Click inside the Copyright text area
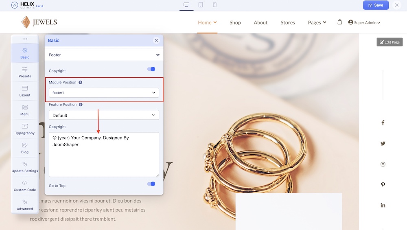This screenshot has width=407, height=230. [x=104, y=155]
